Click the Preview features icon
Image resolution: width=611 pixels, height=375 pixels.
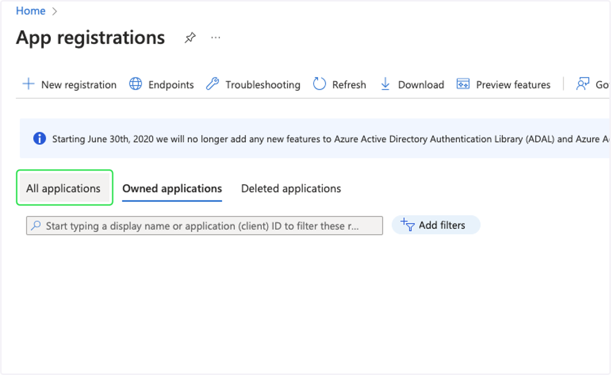point(463,84)
